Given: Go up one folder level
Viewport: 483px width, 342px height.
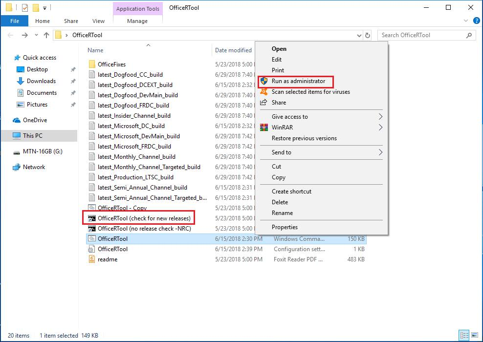Looking at the screenshot, I should click(x=46, y=35).
